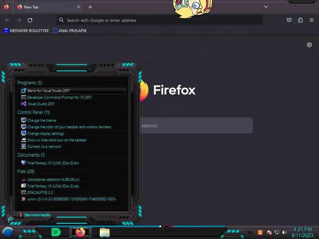Click the orange Java tray icon
The image size is (319, 239).
click(260, 232)
